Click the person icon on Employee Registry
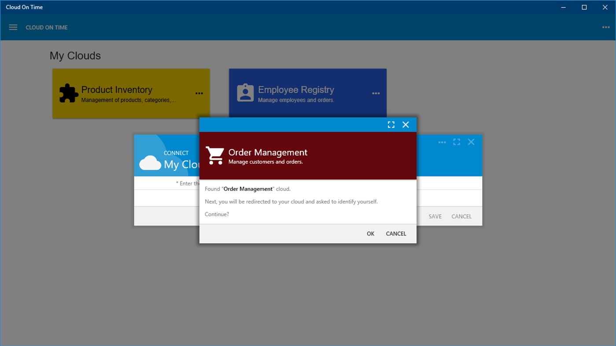616x346 pixels. point(245,92)
